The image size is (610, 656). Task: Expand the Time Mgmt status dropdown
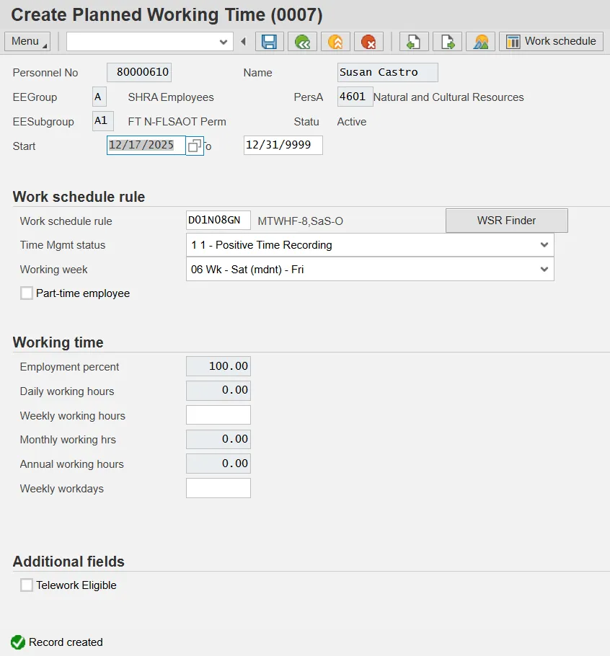[544, 245]
